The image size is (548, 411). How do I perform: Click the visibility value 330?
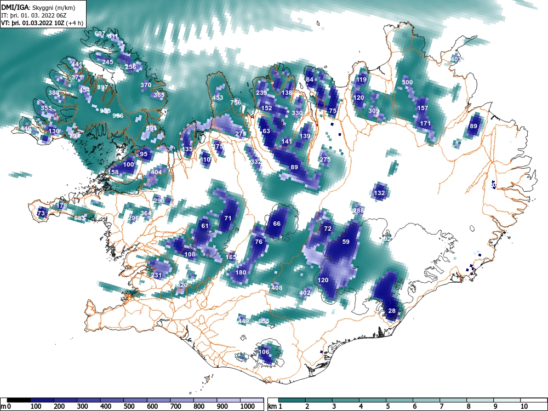[297, 113]
